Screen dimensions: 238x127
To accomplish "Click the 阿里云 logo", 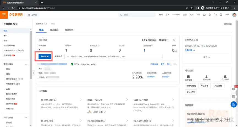I will (x=16, y=15).
